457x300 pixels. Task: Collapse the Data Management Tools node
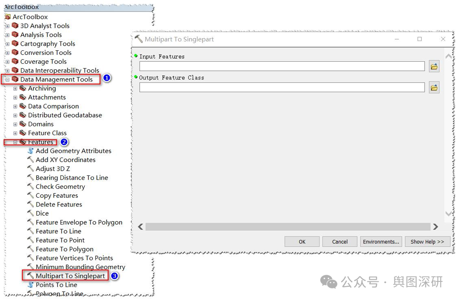click(x=7, y=79)
